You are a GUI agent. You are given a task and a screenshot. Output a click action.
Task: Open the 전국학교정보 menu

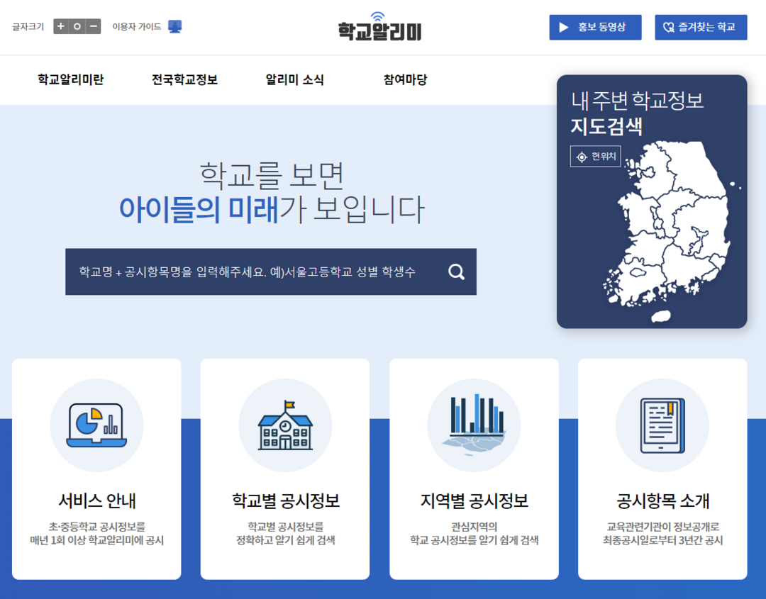(x=184, y=80)
